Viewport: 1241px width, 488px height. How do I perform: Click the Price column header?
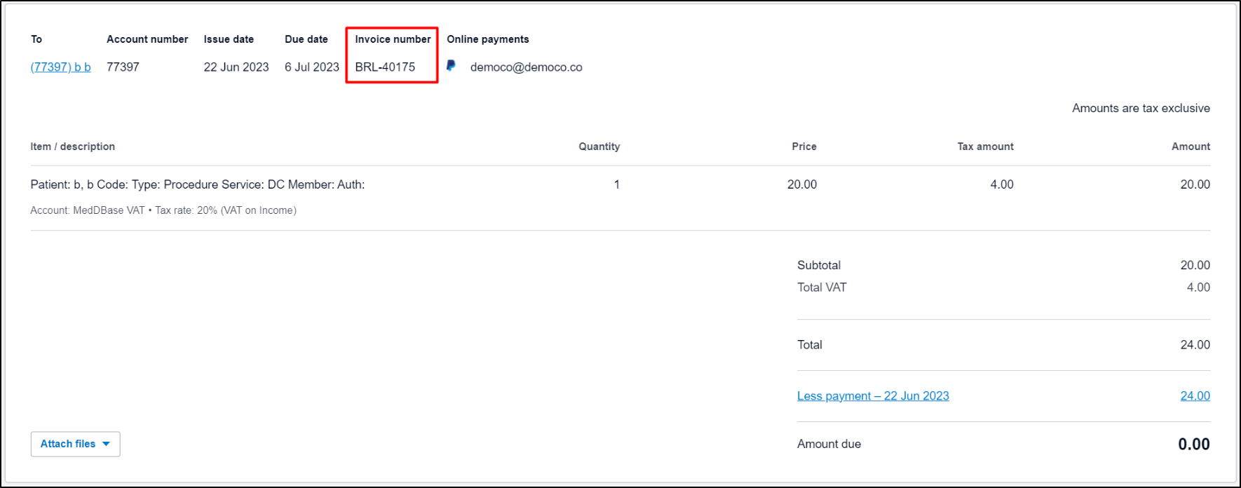[803, 147]
